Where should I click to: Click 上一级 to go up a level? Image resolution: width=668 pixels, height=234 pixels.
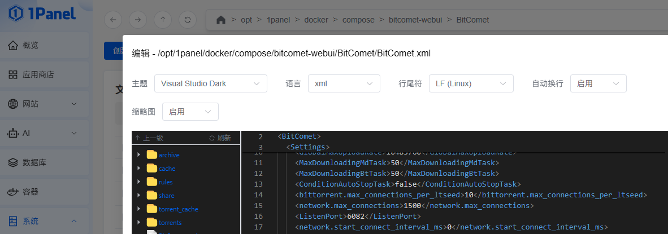pos(149,138)
